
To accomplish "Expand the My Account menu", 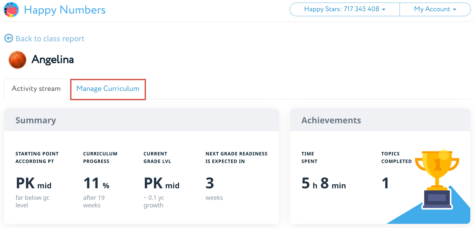I will [x=435, y=9].
